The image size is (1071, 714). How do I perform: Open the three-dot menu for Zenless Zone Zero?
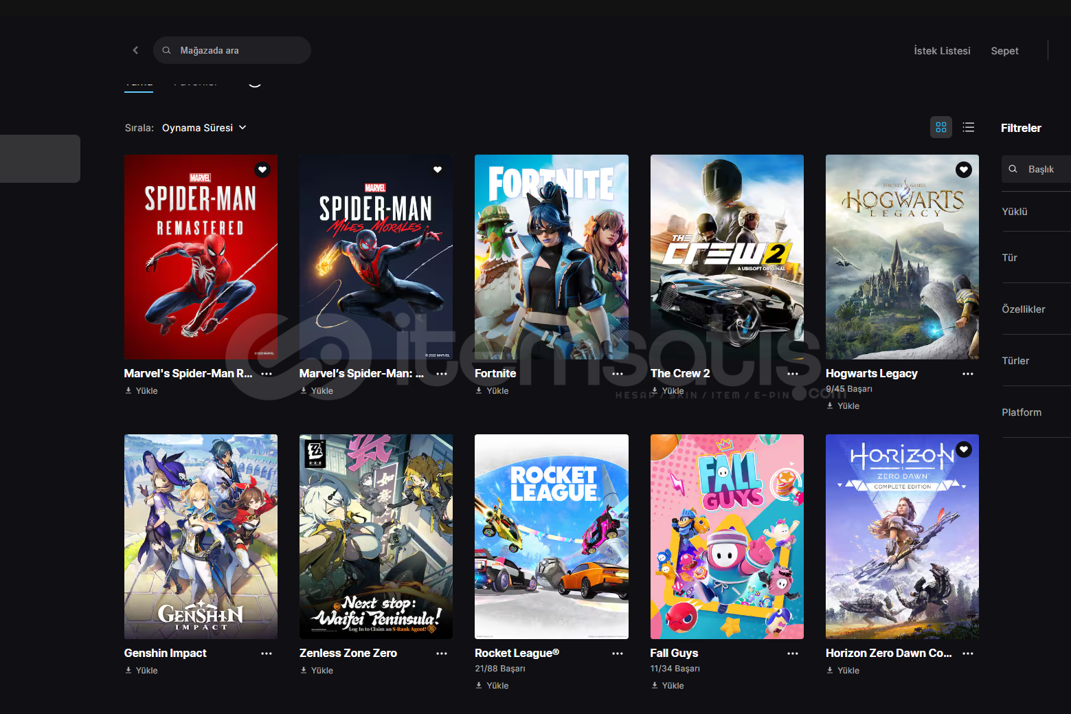[442, 654]
